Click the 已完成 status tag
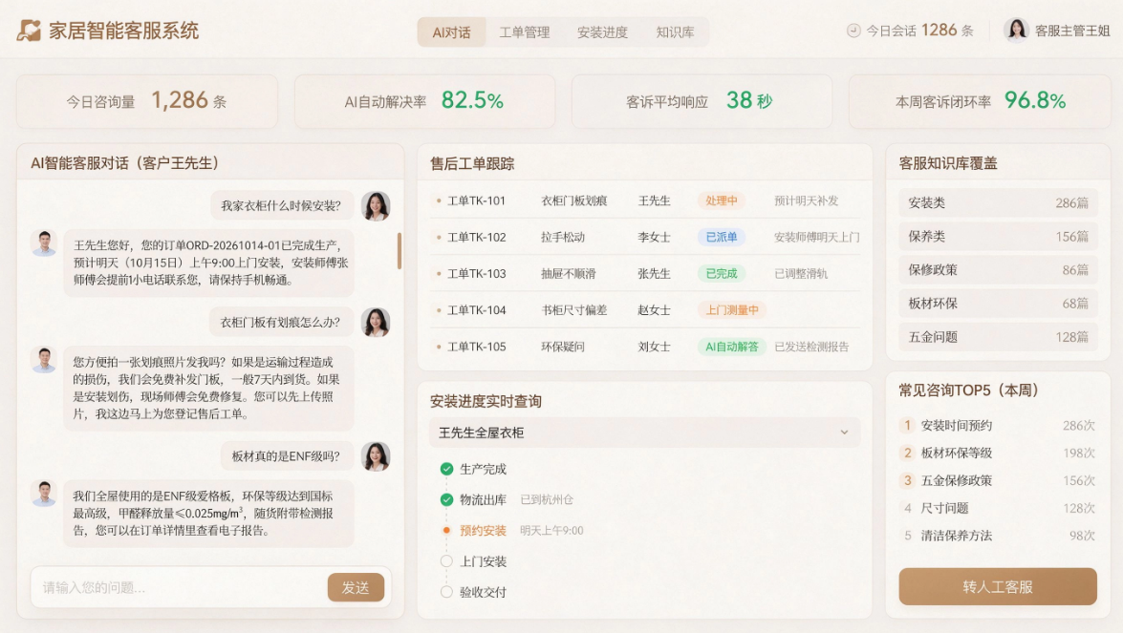Image resolution: width=1123 pixels, height=633 pixels. tap(722, 274)
